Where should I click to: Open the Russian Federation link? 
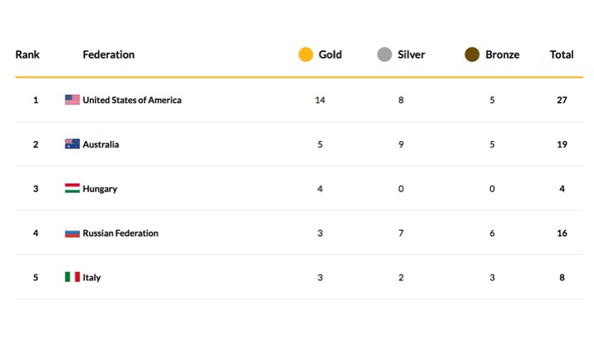(120, 233)
